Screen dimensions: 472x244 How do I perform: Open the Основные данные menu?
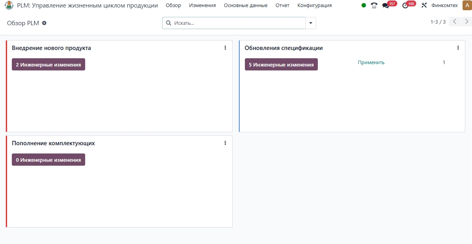(x=245, y=6)
